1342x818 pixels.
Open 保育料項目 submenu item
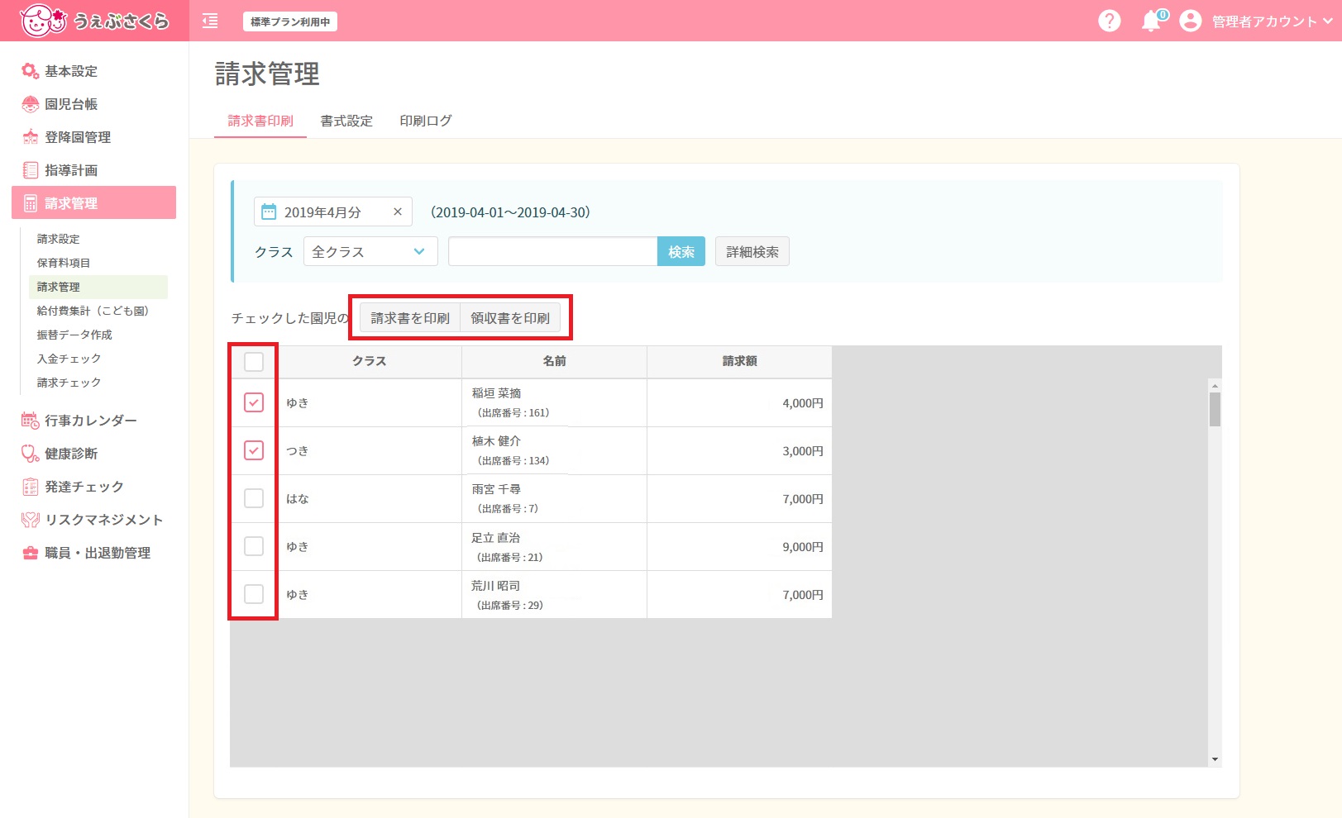click(64, 263)
